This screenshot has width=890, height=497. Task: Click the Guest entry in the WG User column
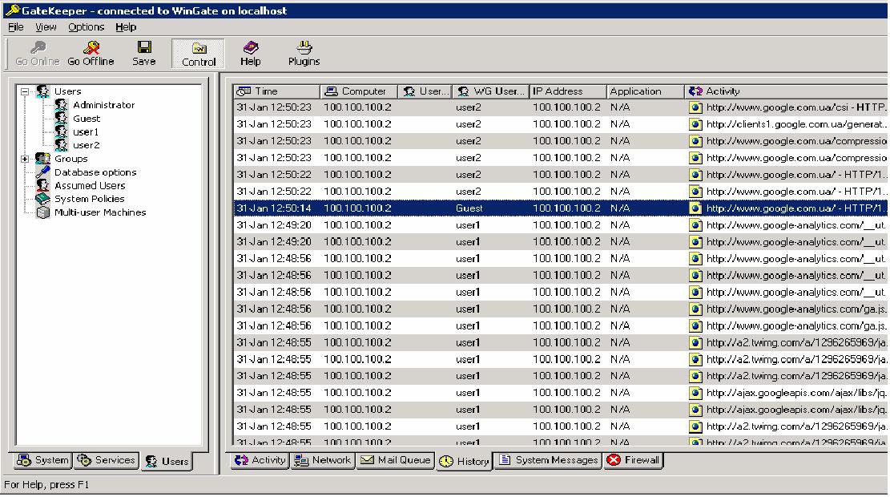[469, 208]
